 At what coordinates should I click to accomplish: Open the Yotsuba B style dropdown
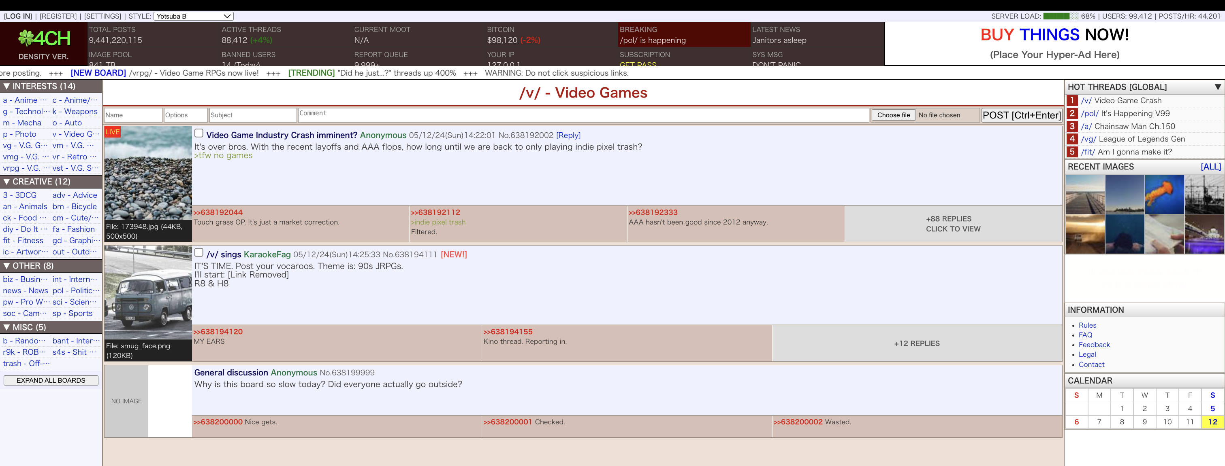point(194,16)
